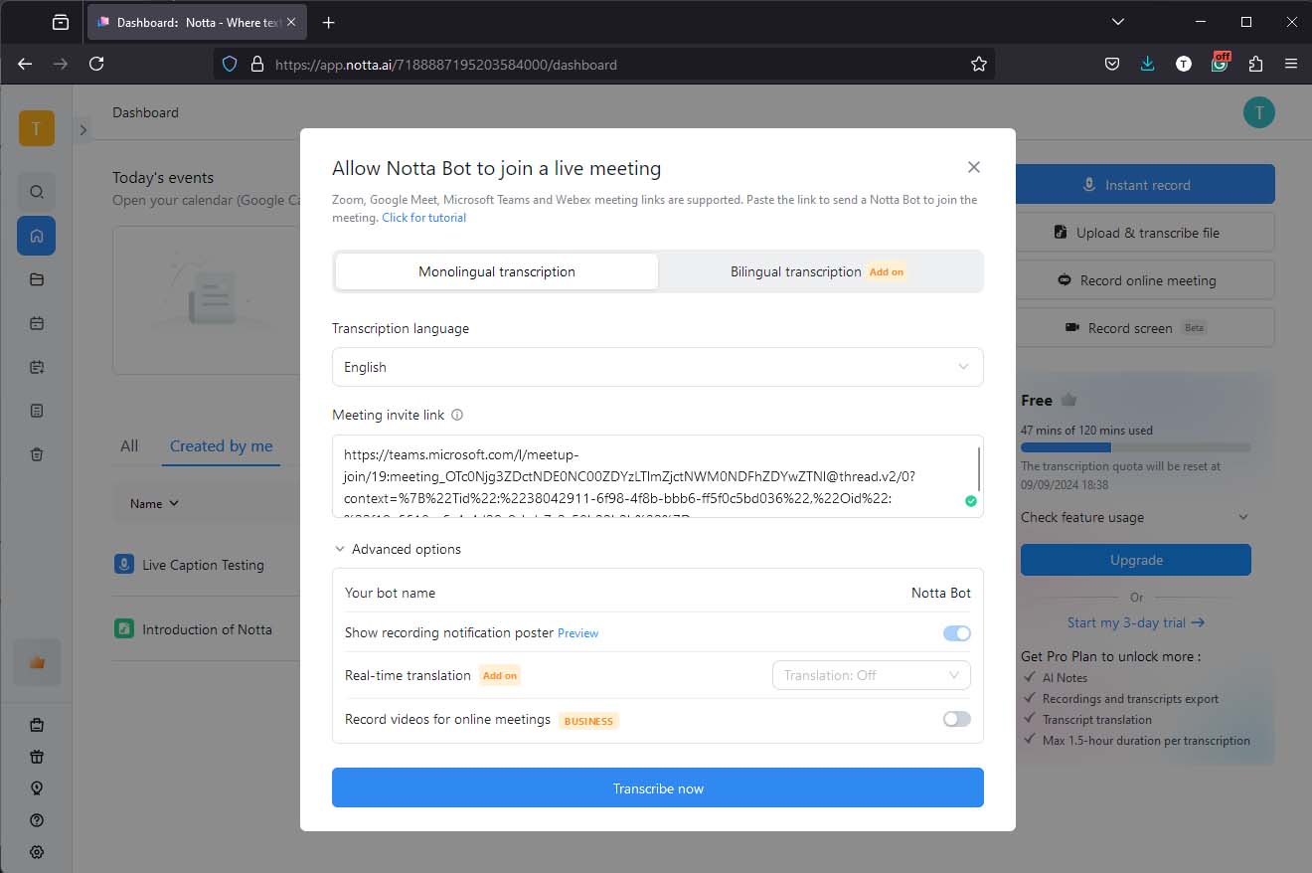Viewport: 1312px width, 873px height.
Task: Open the teal user avatar menu
Action: tap(1259, 112)
